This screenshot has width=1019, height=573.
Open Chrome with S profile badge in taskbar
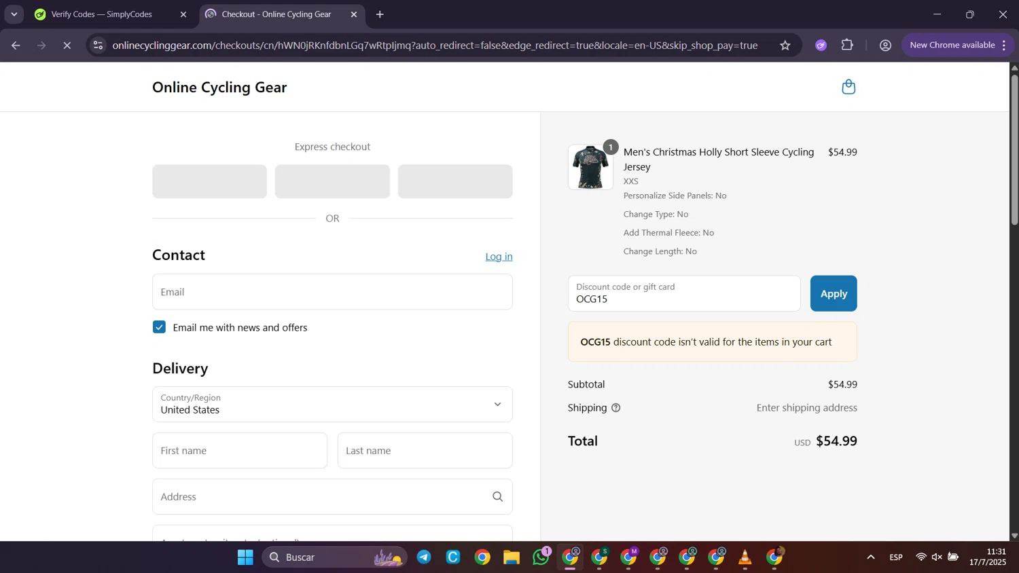600,557
